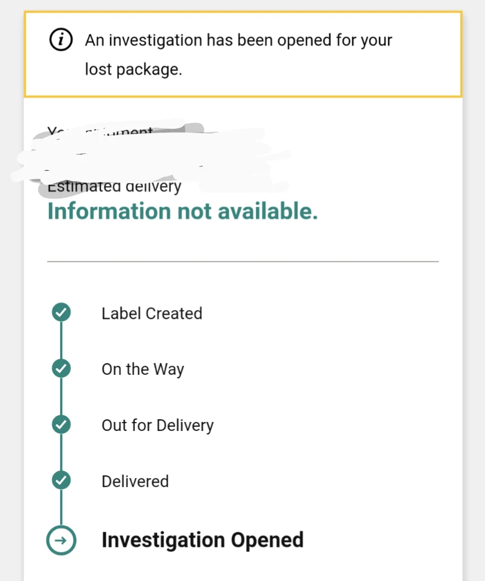Select the topmost teal progress checkmark
Viewport: 485px width, 581px height.
pyautogui.click(x=61, y=312)
